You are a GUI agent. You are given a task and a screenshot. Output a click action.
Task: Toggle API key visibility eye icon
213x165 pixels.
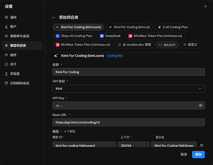tap(200, 106)
